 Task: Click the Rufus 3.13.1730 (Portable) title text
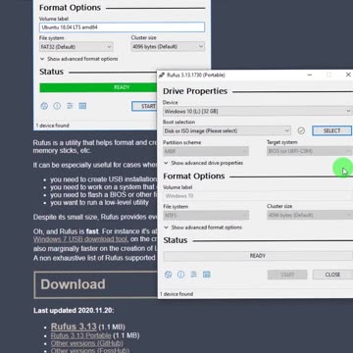pos(196,76)
